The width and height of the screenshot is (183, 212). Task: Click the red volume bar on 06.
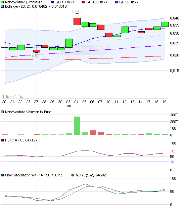point(93,132)
